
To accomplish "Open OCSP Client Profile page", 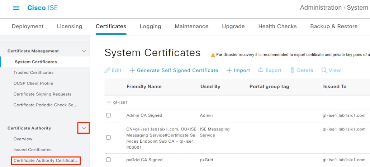I will click(x=33, y=83).
